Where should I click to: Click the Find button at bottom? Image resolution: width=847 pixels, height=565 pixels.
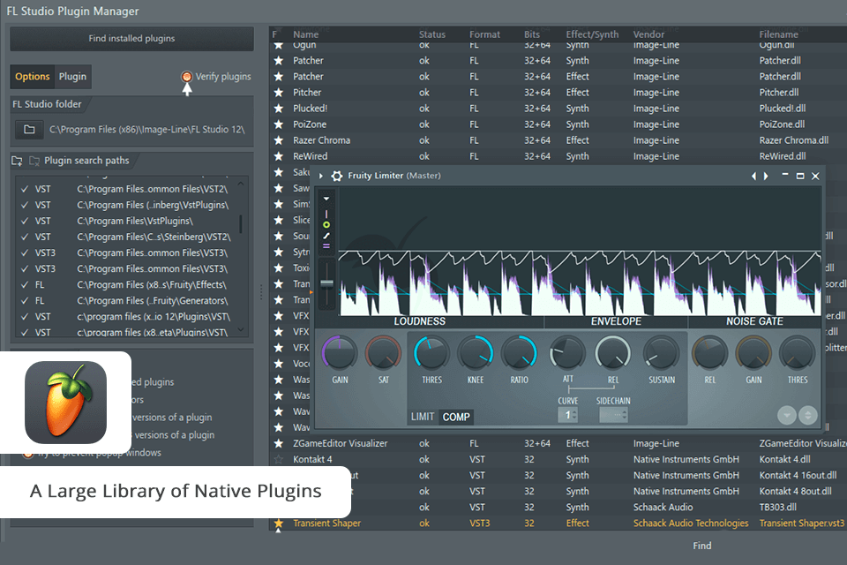[701, 546]
